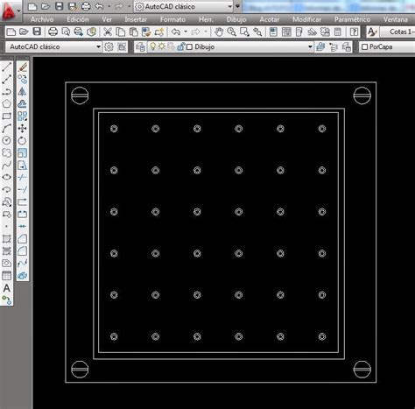Select the Multiline Text tool (A)
415x409 pixels.
coord(6,288)
